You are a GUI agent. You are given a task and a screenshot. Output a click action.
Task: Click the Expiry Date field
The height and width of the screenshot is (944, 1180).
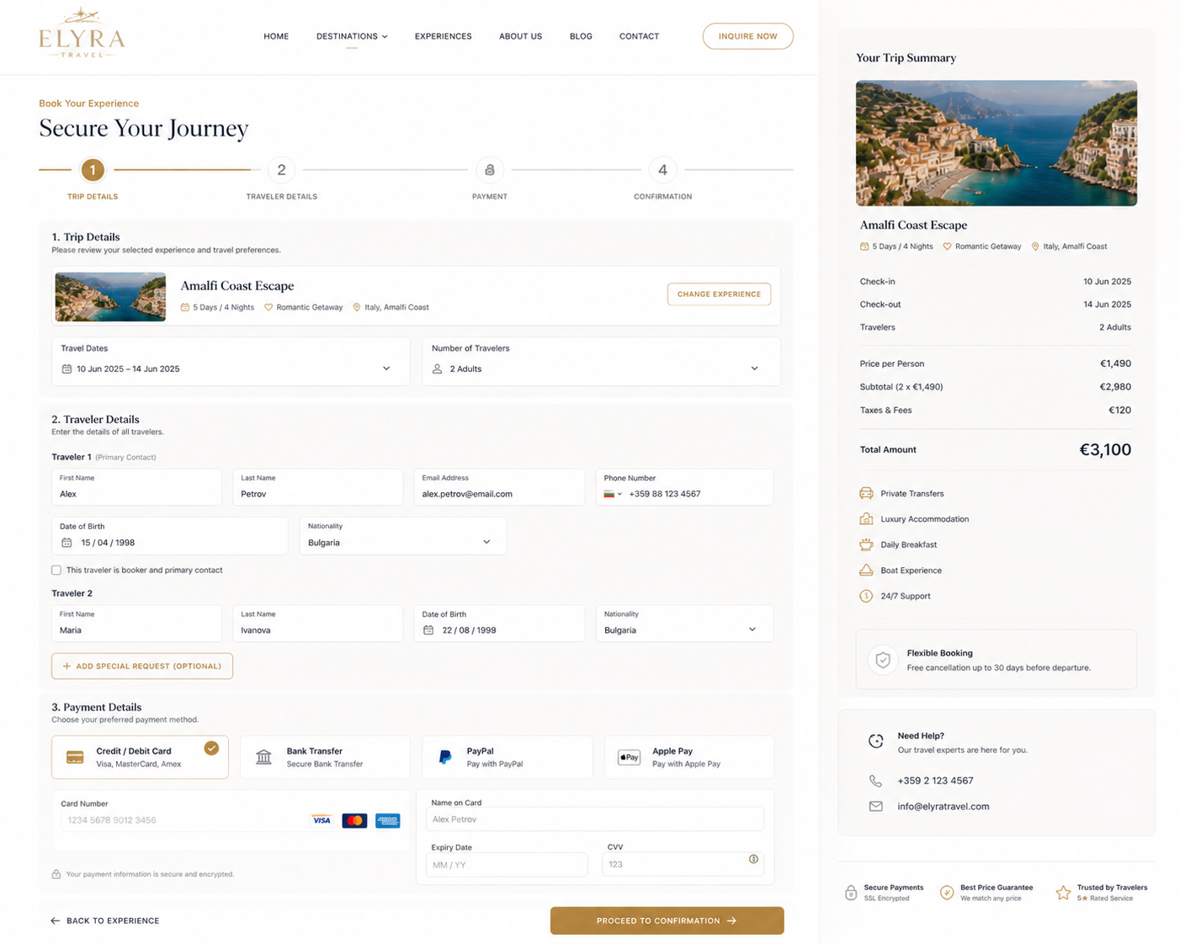[x=507, y=864]
